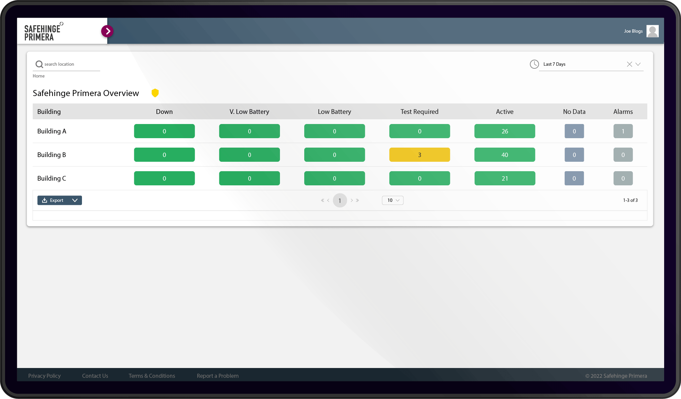This screenshot has height=399, width=681.
Task: Sort by V. Low Battery column header
Action: [249, 112]
